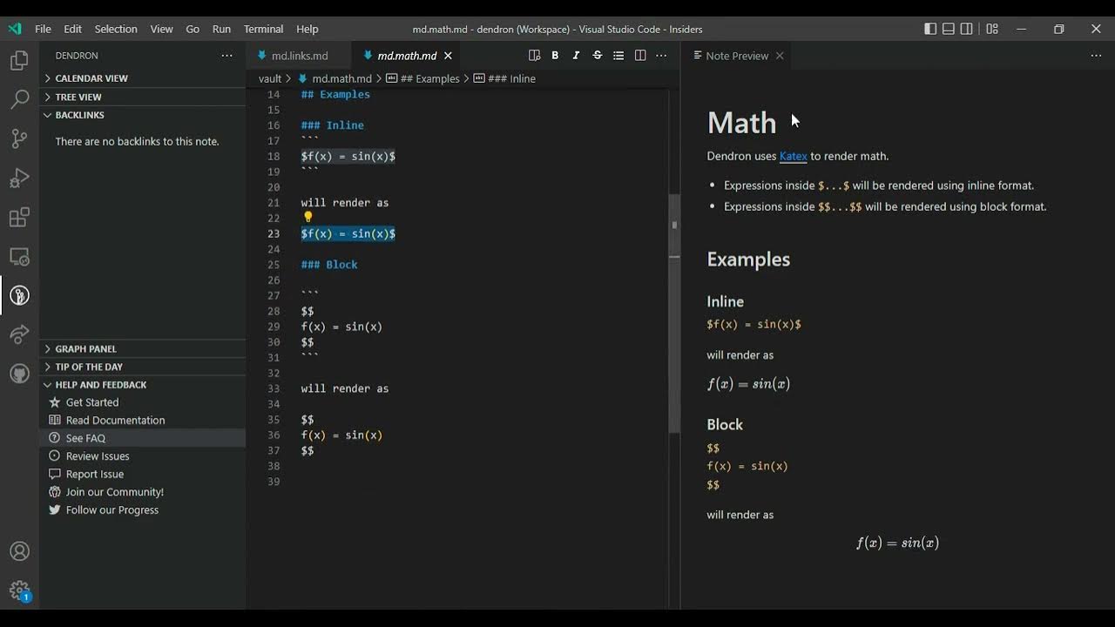This screenshot has height=627, width=1115.
Task: Open the Selection menu
Action: [116, 29]
